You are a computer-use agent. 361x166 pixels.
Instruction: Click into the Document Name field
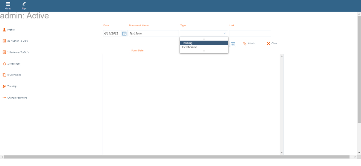[x=153, y=33]
